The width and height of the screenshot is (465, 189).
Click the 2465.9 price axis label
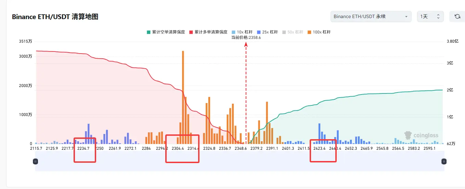point(366,148)
